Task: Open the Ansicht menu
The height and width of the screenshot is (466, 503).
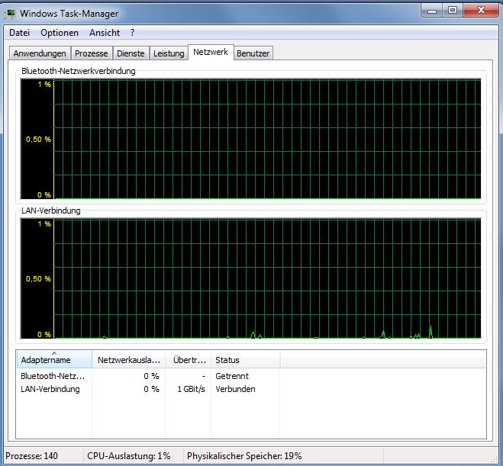Action: pos(105,33)
